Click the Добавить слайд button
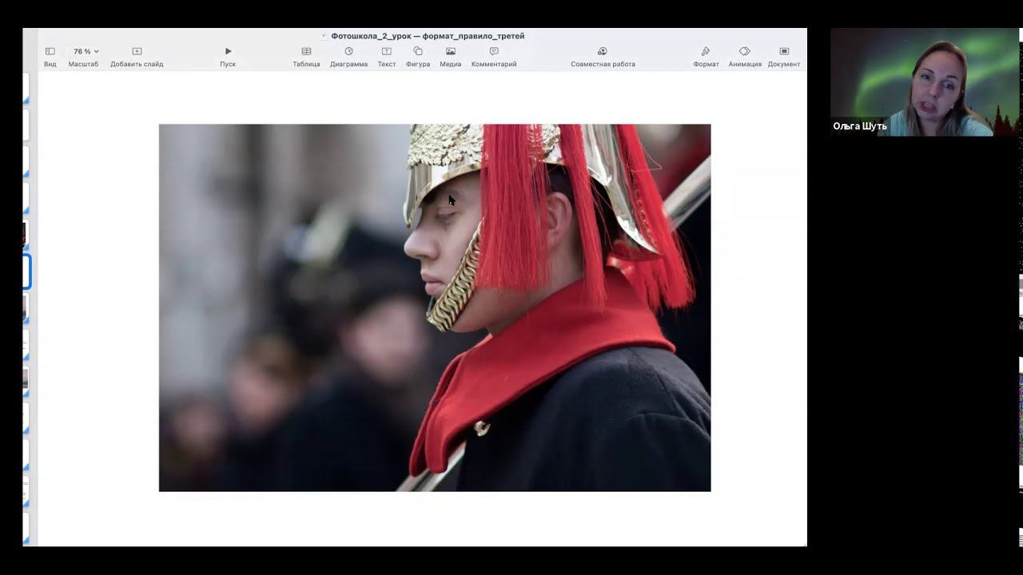The image size is (1023, 575). point(137,56)
